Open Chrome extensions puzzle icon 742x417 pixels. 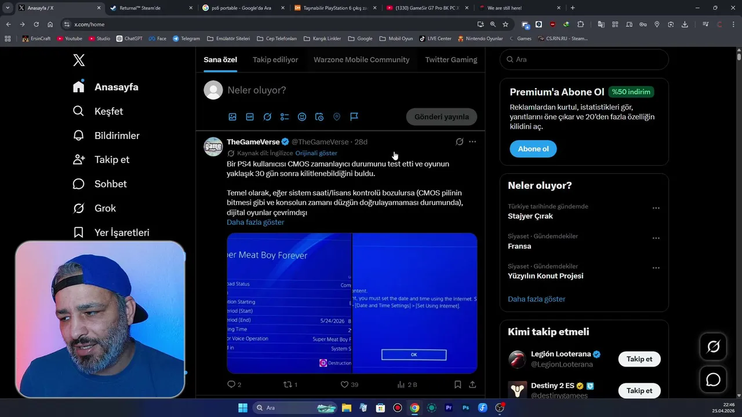(581, 24)
